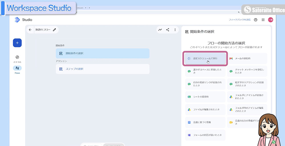Click the Studio title text
The image size is (285, 146).
coord(27,20)
